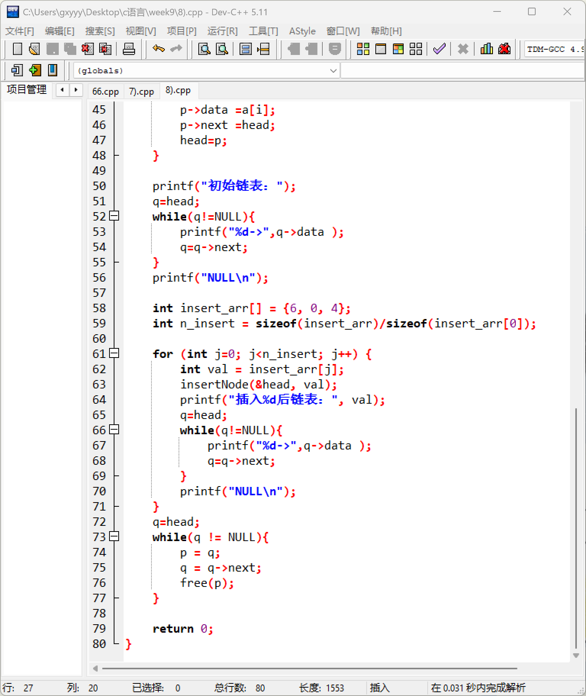
Task: Click the horizontal scrollbar left arrow
Action: 95,668
